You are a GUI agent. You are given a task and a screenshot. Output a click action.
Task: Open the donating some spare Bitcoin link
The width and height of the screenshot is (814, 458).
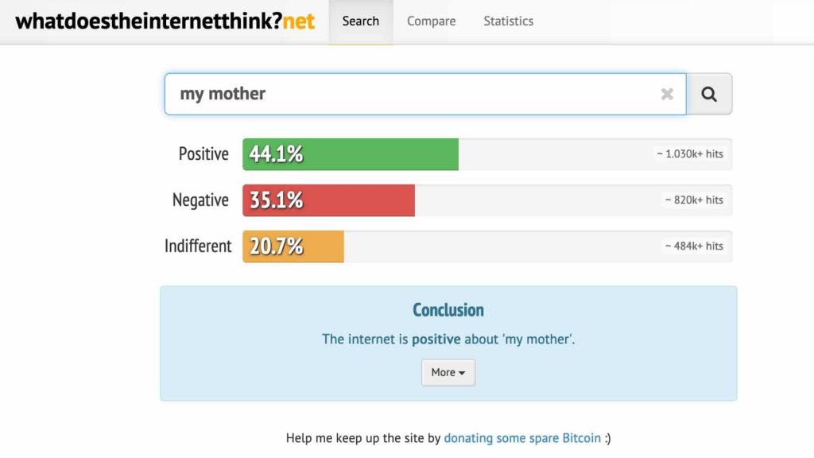coord(522,438)
